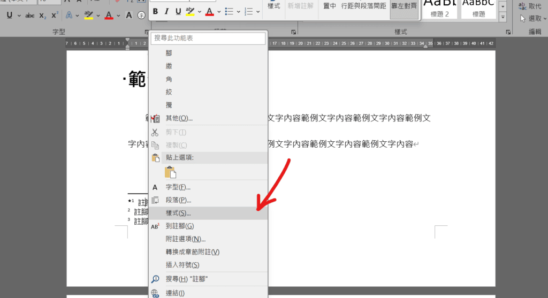Apply mini toolbar red font color
The width and height of the screenshot is (548, 298).
(x=209, y=12)
